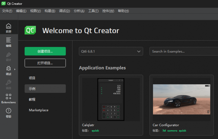Click the Projects (项目) wrench icon
218x139 pixels.
(x=9, y=83)
